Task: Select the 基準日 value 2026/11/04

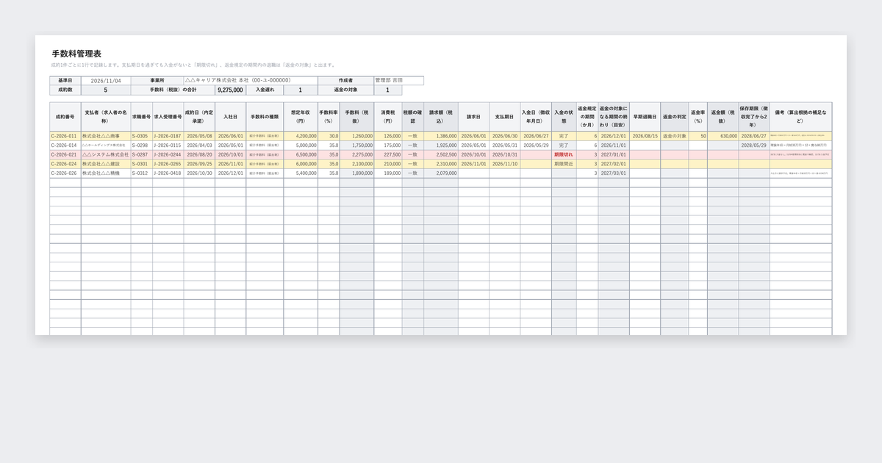Action: point(106,80)
